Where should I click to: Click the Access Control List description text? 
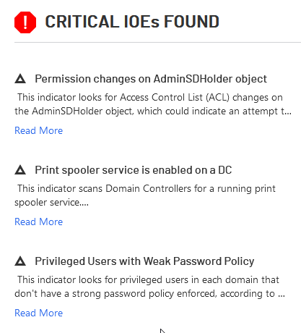click(153, 104)
